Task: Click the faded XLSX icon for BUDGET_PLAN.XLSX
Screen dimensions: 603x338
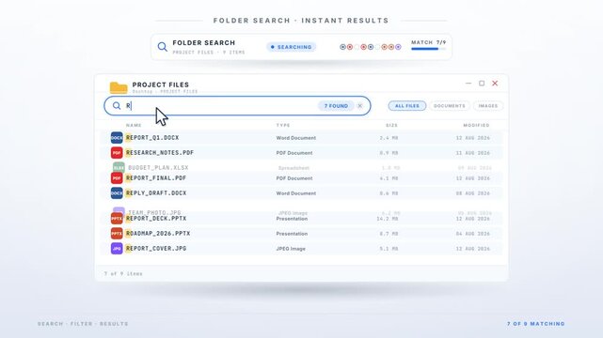Action: click(x=119, y=167)
